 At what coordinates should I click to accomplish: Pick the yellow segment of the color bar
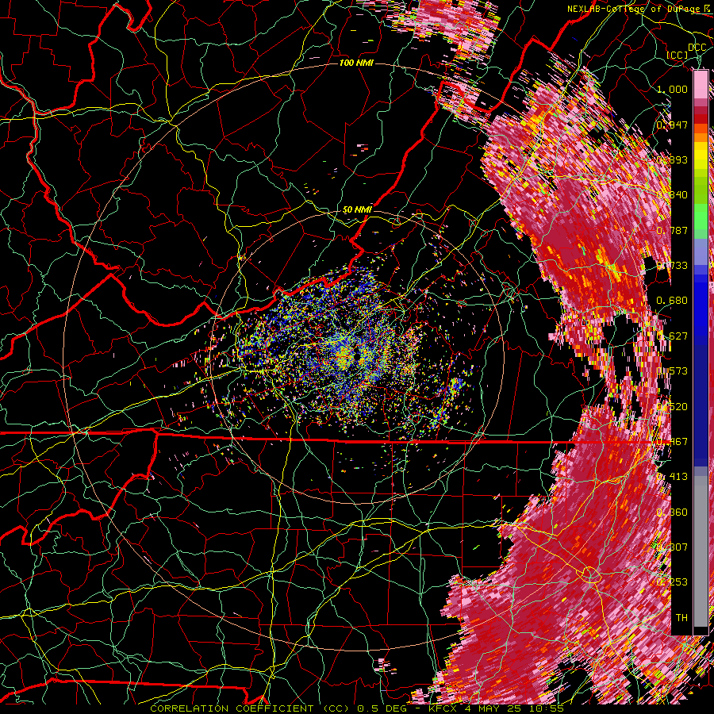pyautogui.click(x=701, y=156)
